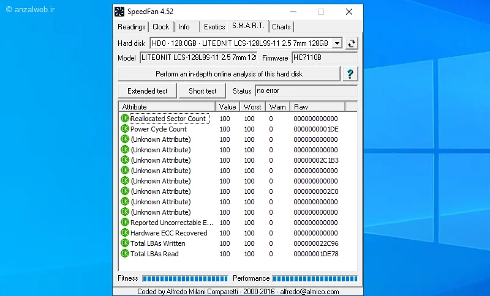The image size is (490, 296).
Task: Expand the Hard disk dropdown arrow
Action: [x=337, y=43]
